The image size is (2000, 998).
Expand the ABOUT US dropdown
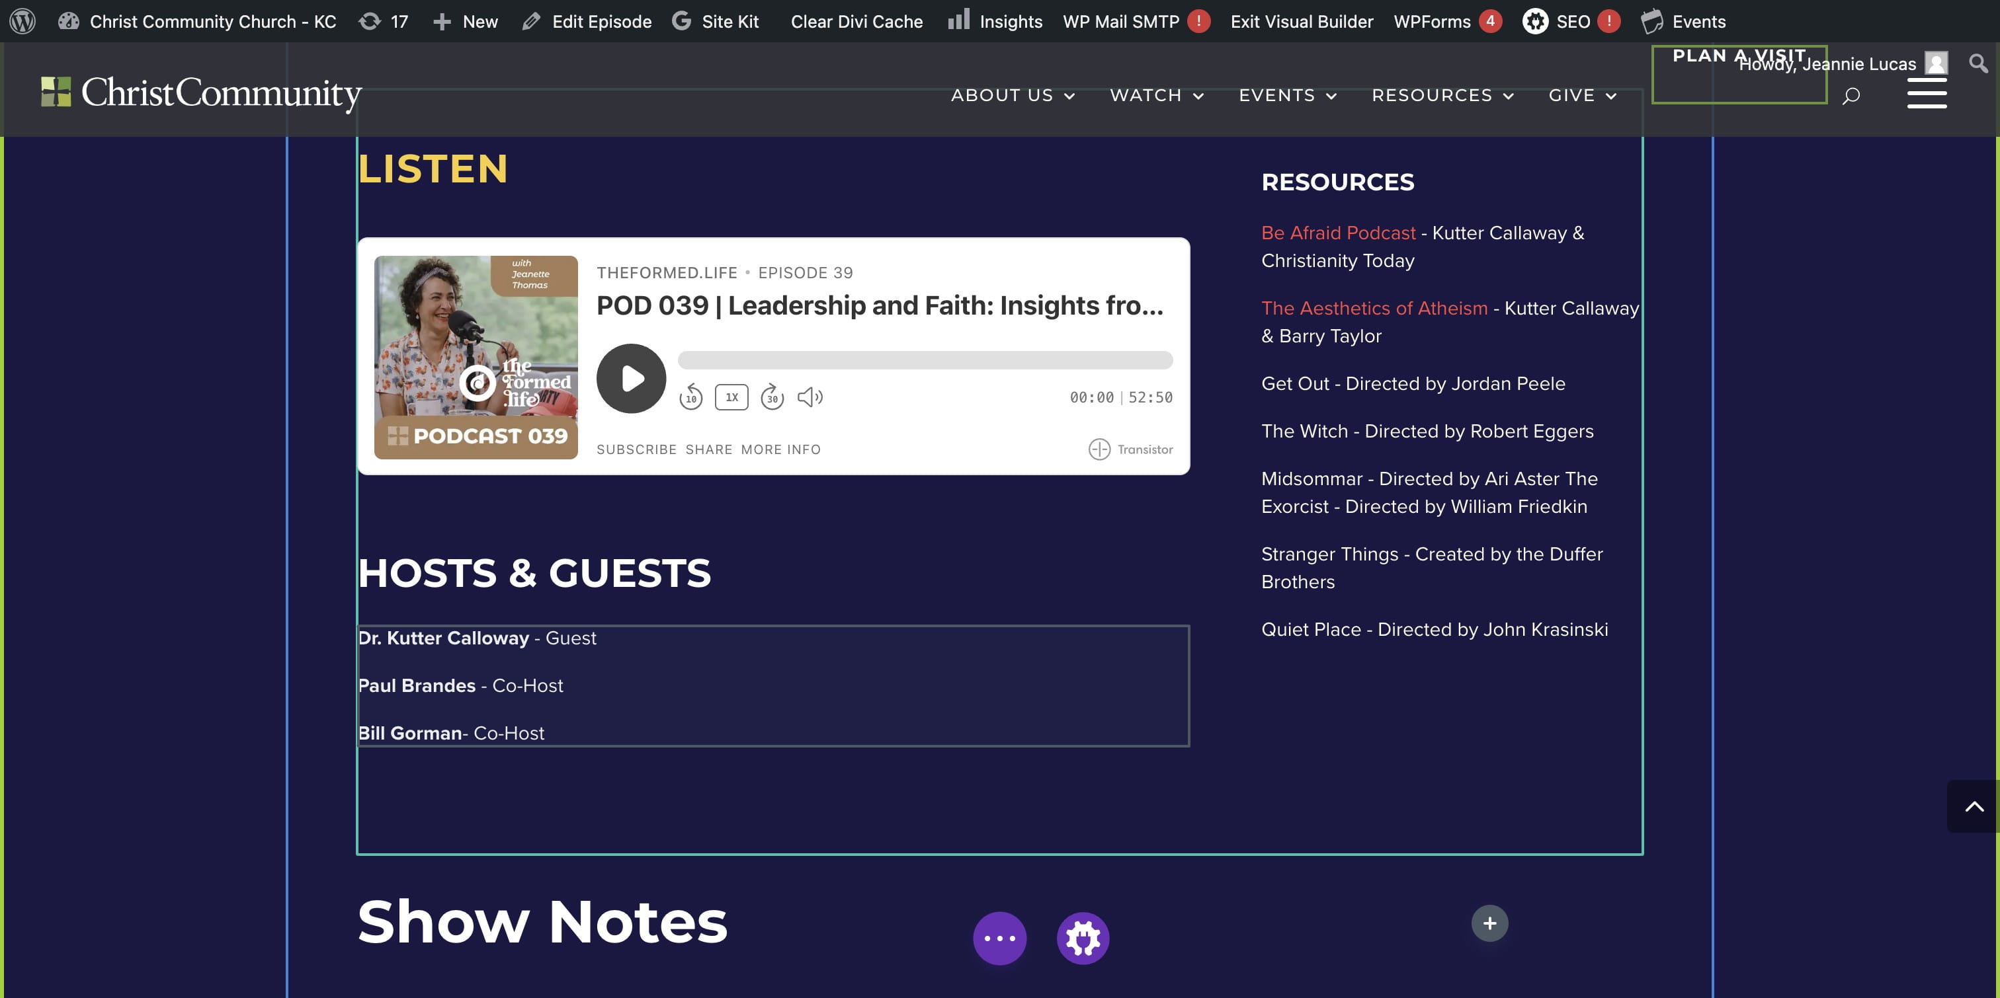point(1013,95)
